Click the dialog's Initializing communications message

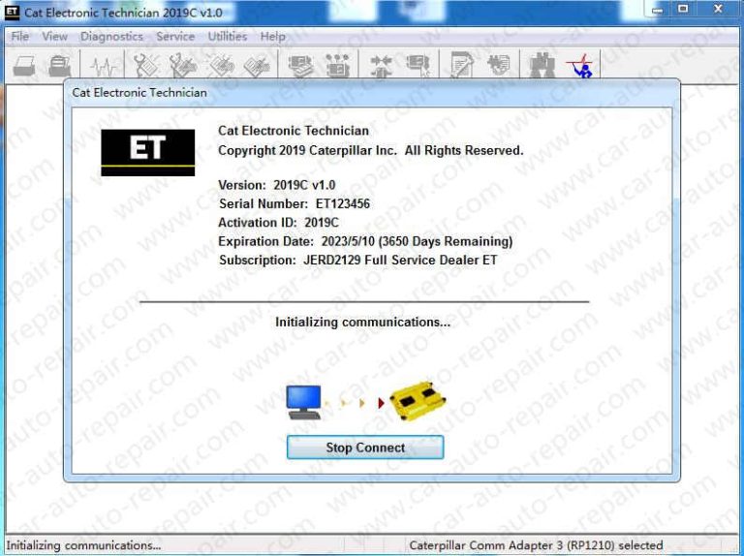coord(363,323)
